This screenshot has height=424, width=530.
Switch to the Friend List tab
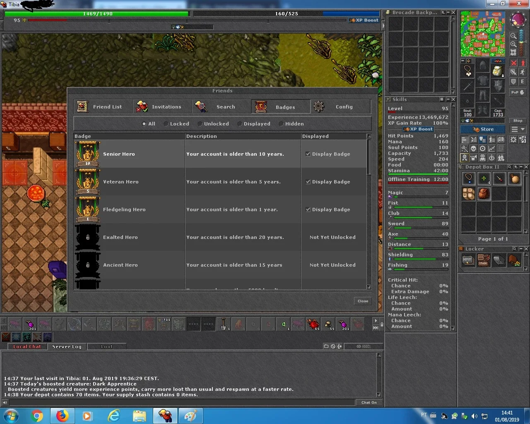103,107
